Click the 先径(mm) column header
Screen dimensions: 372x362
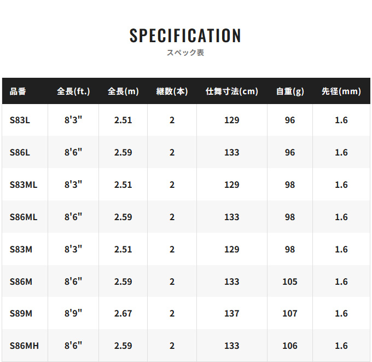[341, 91]
